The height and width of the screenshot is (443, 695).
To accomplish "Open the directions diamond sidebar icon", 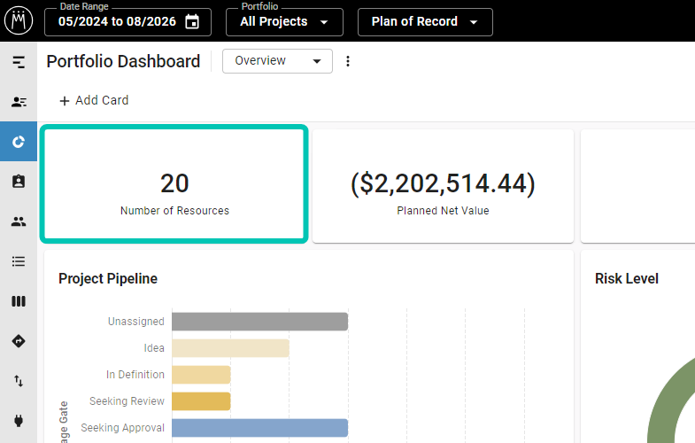I will click(x=19, y=341).
